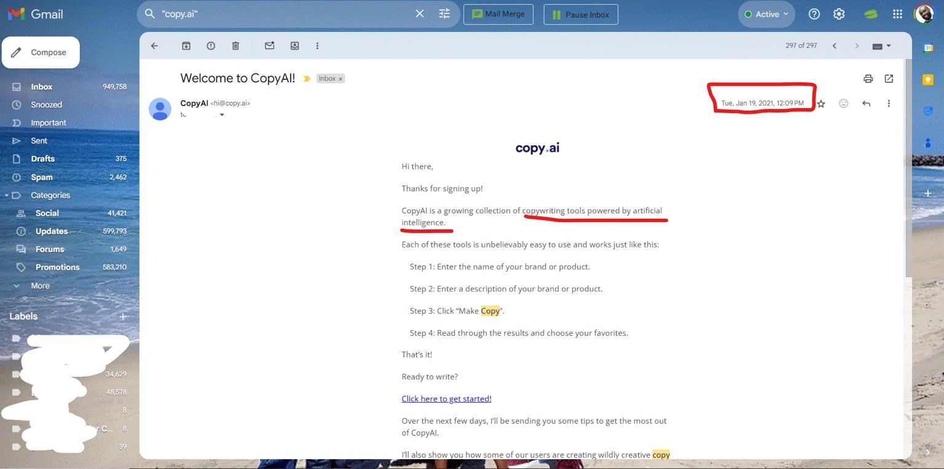Click the CopyAI sender avatar
Image resolution: width=944 pixels, height=469 pixels.
click(160, 109)
